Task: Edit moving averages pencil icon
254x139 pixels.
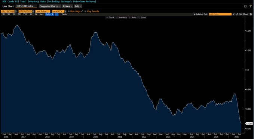Action: (82, 12)
